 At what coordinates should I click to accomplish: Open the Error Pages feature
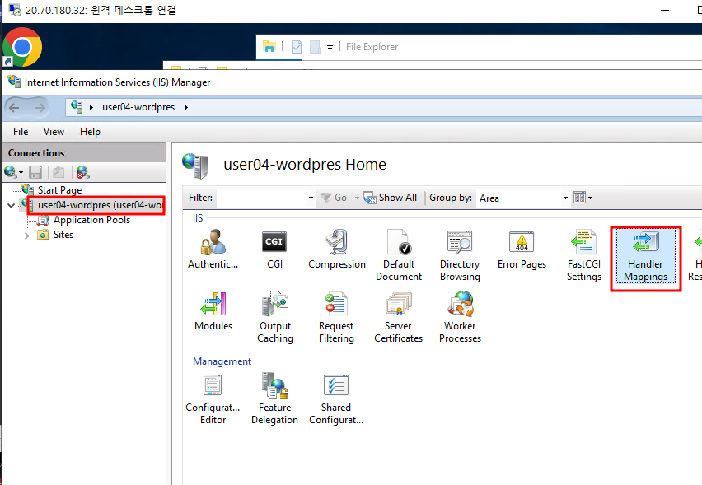tap(522, 249)
